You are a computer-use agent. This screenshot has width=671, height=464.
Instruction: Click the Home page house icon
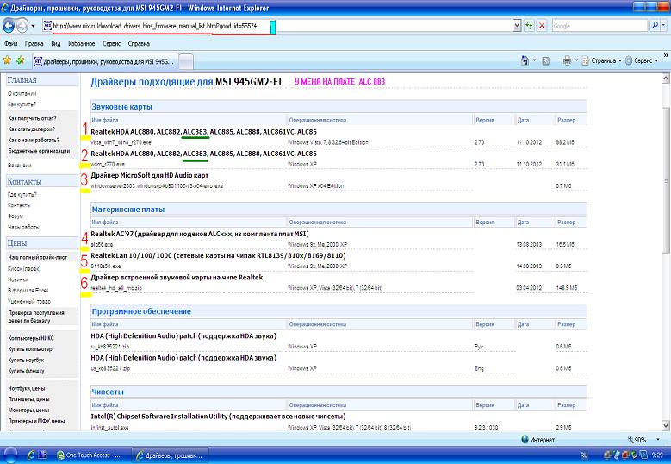tap(525, 60)
